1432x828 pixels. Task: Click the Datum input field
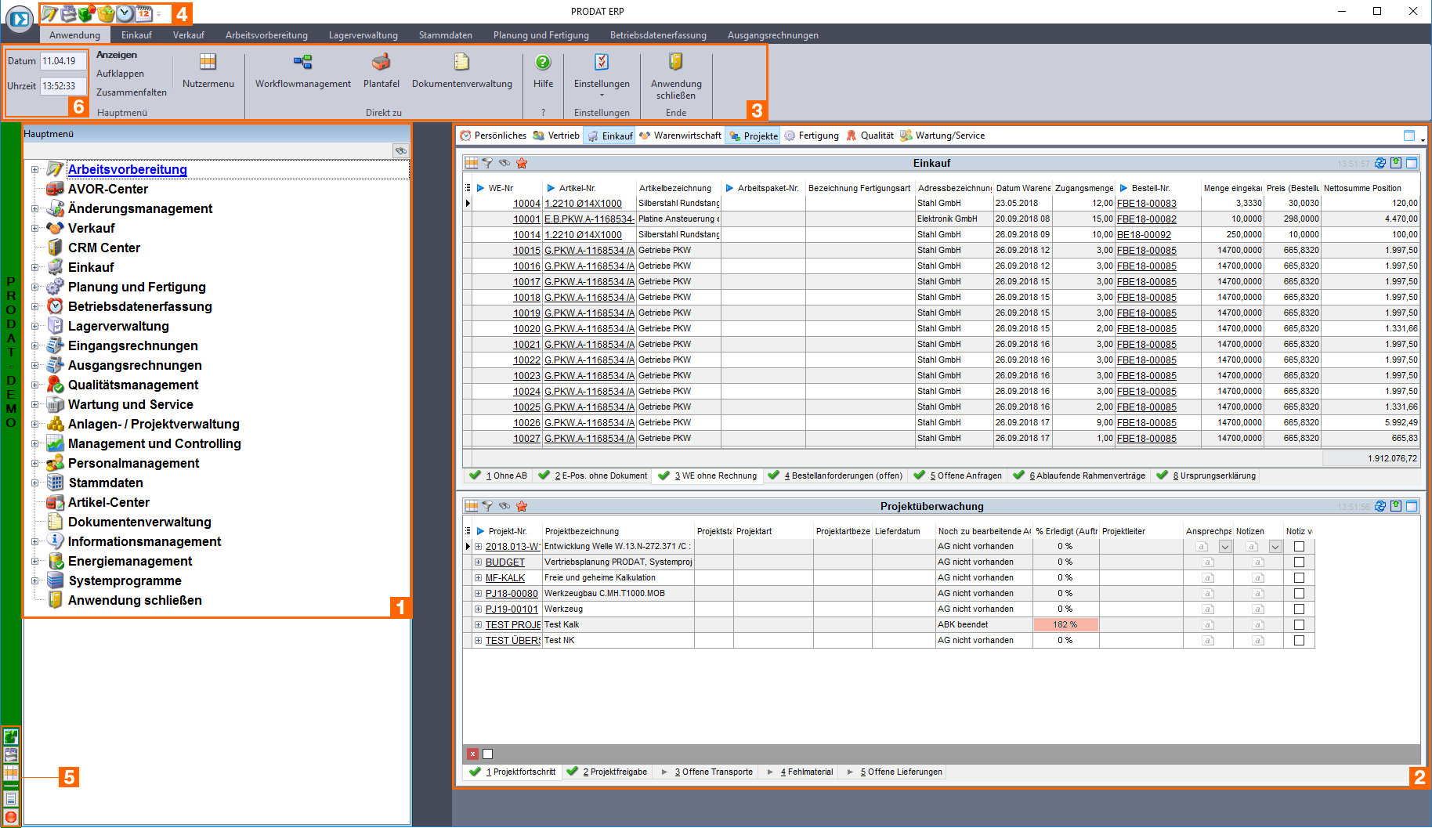tap(63, 61)
